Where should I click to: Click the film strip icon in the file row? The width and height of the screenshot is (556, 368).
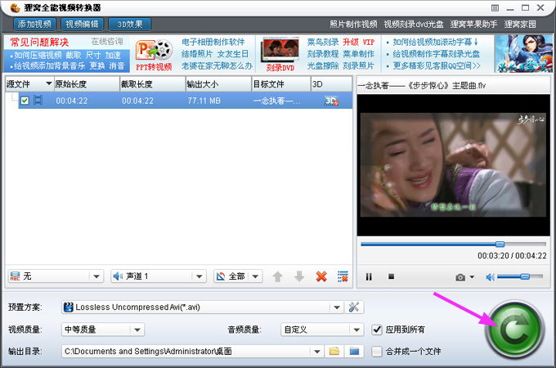tap(38, 101)
